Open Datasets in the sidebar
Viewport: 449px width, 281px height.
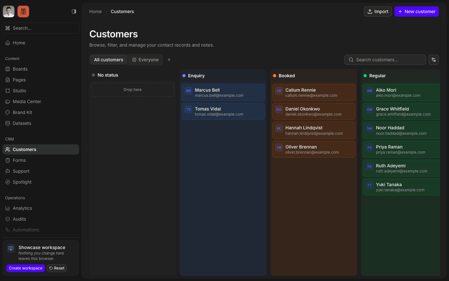pos(41,123)
